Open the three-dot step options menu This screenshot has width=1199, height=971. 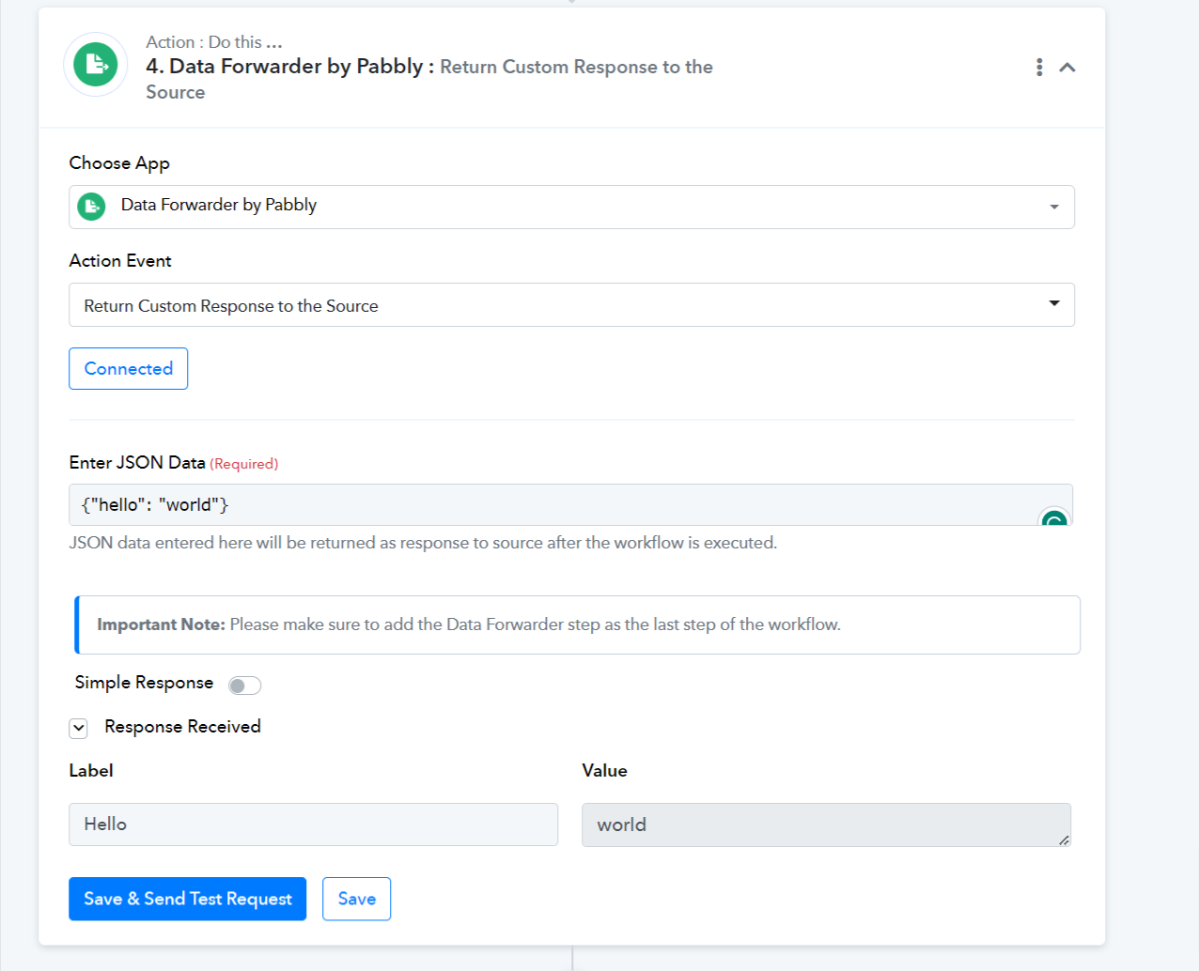[1039, 67]
